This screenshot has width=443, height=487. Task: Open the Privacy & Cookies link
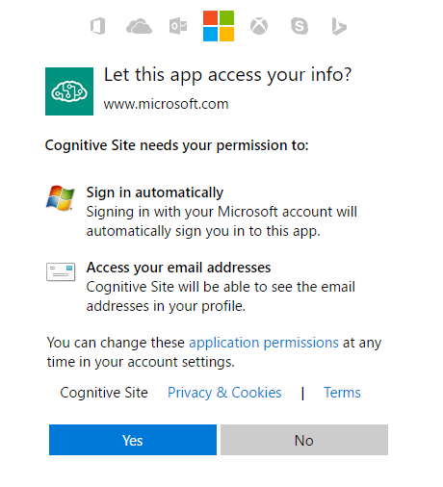coord(224,393)
